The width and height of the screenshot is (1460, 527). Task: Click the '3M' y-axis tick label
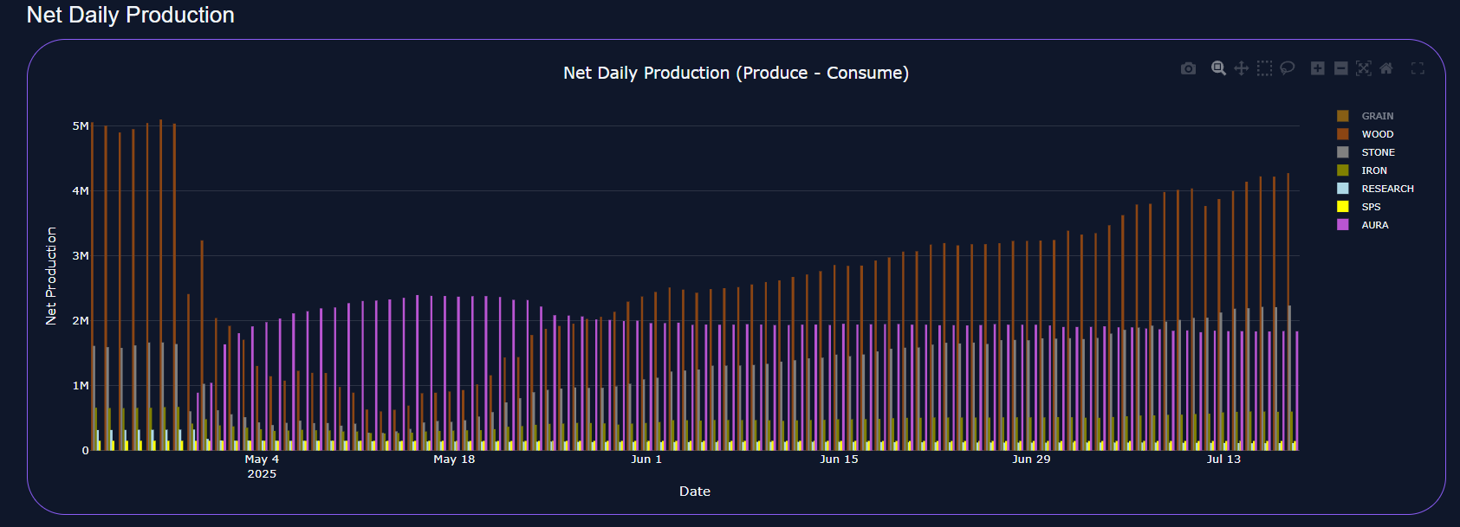coord(81,256)
